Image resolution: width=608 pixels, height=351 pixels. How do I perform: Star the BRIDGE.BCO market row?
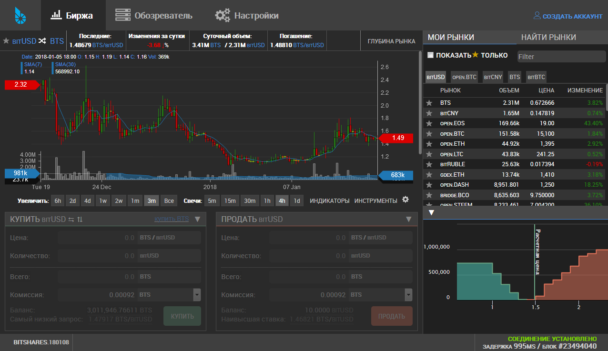429,195
